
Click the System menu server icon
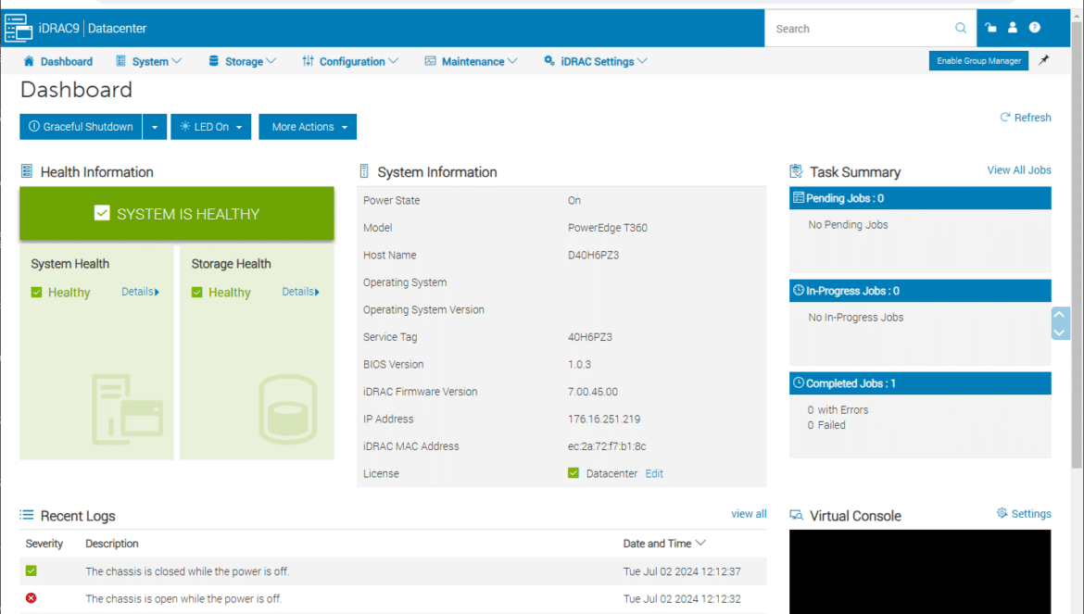(121, 61)
